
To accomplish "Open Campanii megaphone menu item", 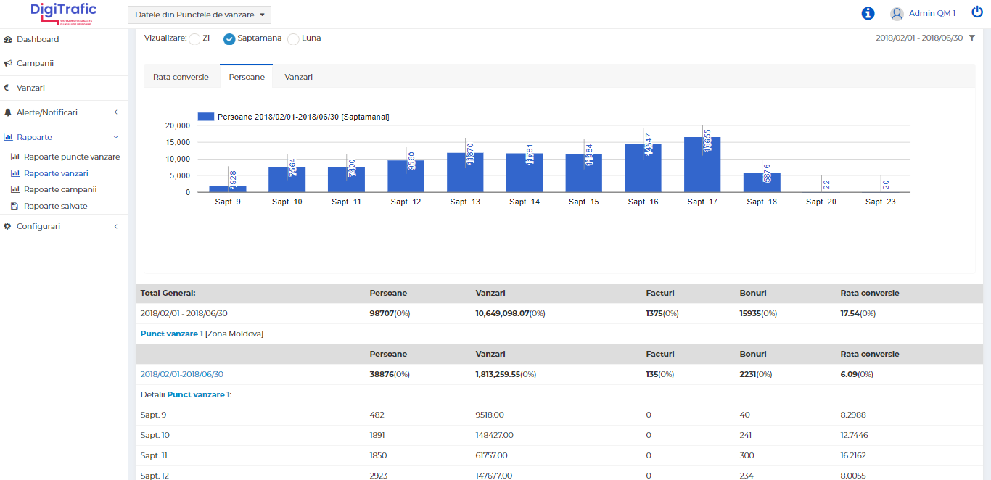I will tap(35, 63).
